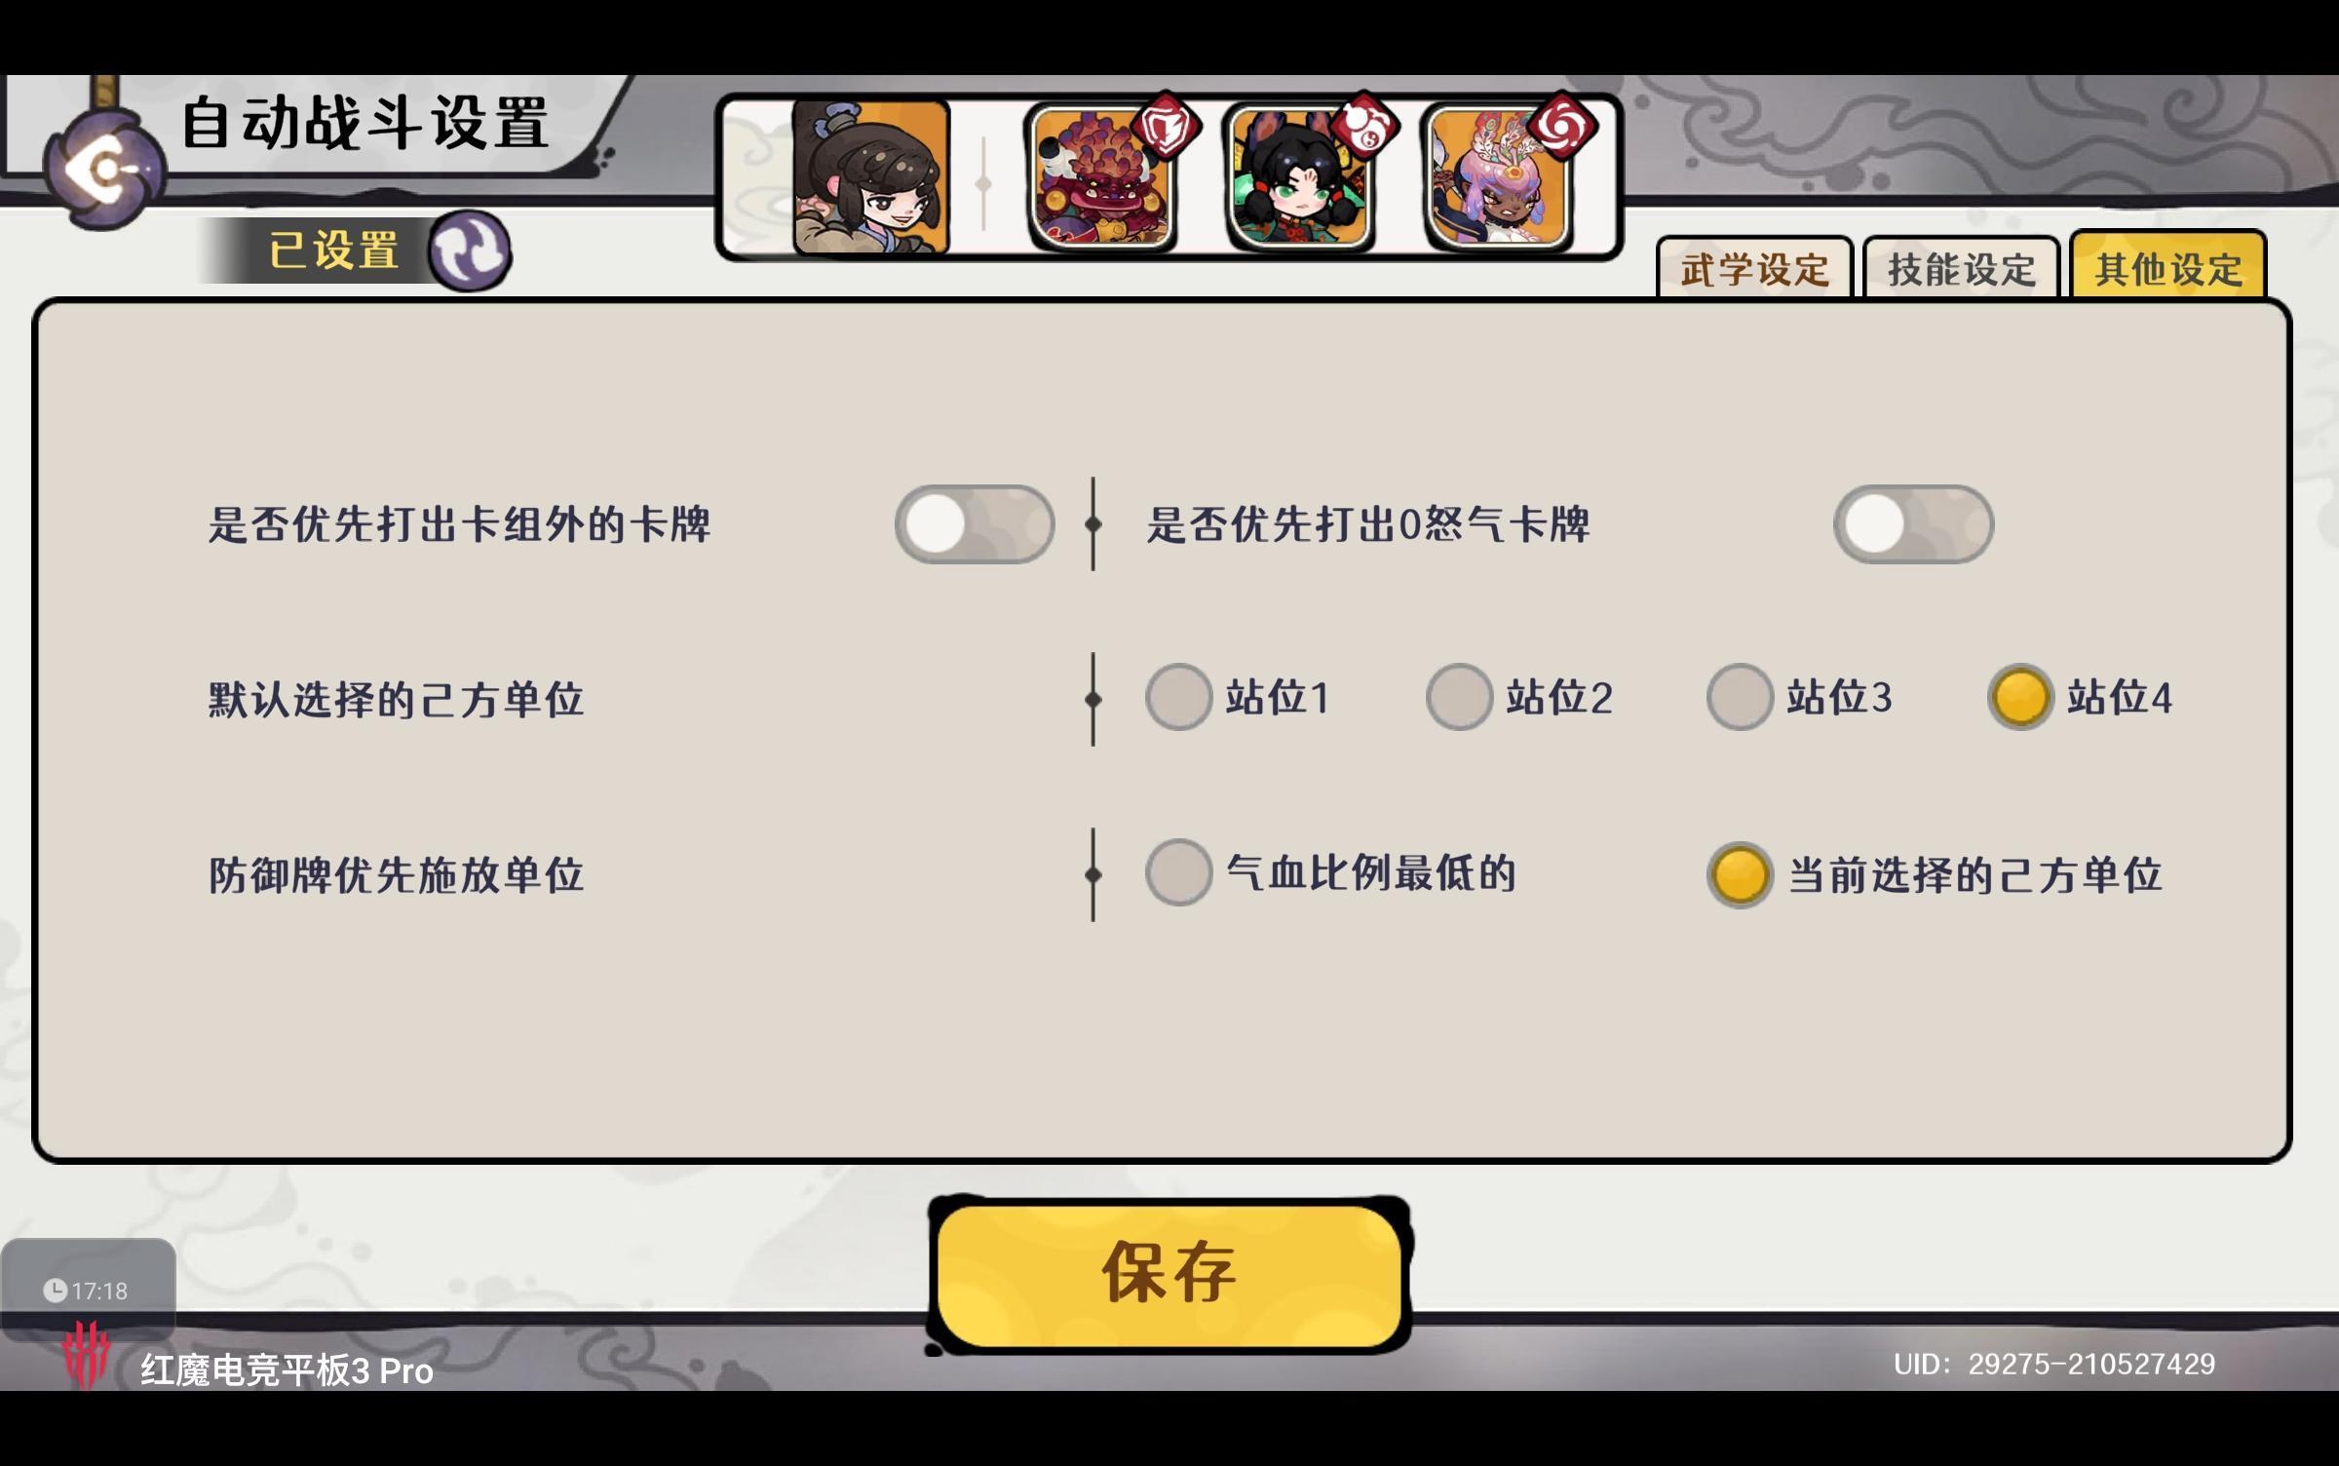Click the round back arrow icon
The image size is (2339, 1466).
point(104,171)
